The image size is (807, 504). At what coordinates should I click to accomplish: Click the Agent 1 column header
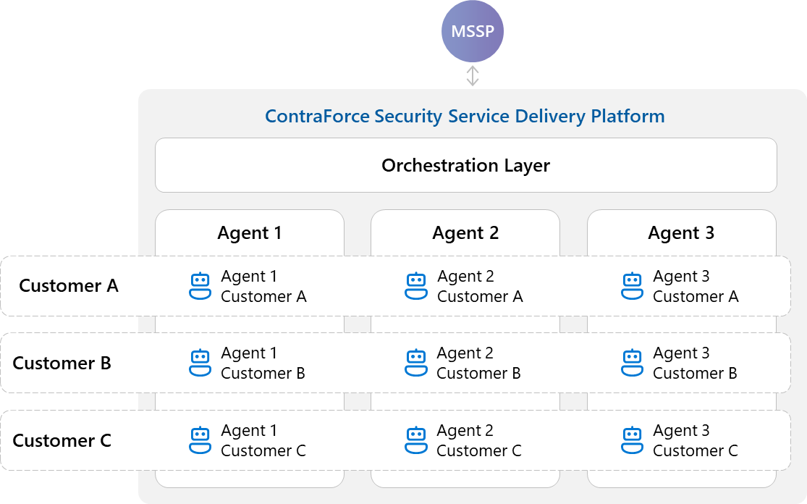click(x=250, y=232)
